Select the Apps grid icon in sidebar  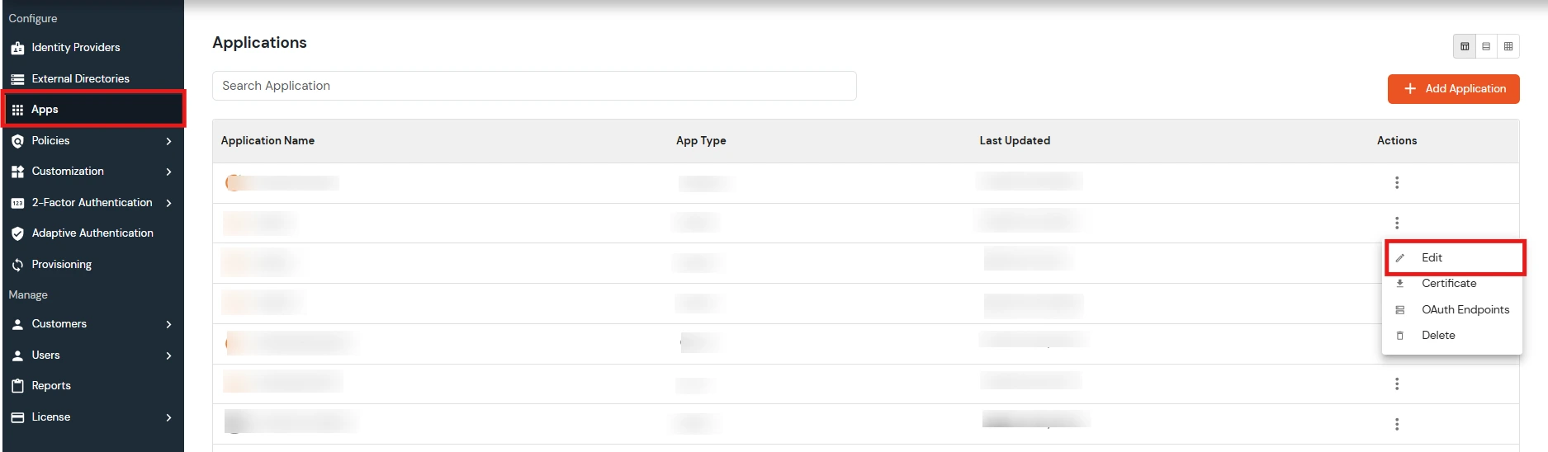click(x=17, y=110)
